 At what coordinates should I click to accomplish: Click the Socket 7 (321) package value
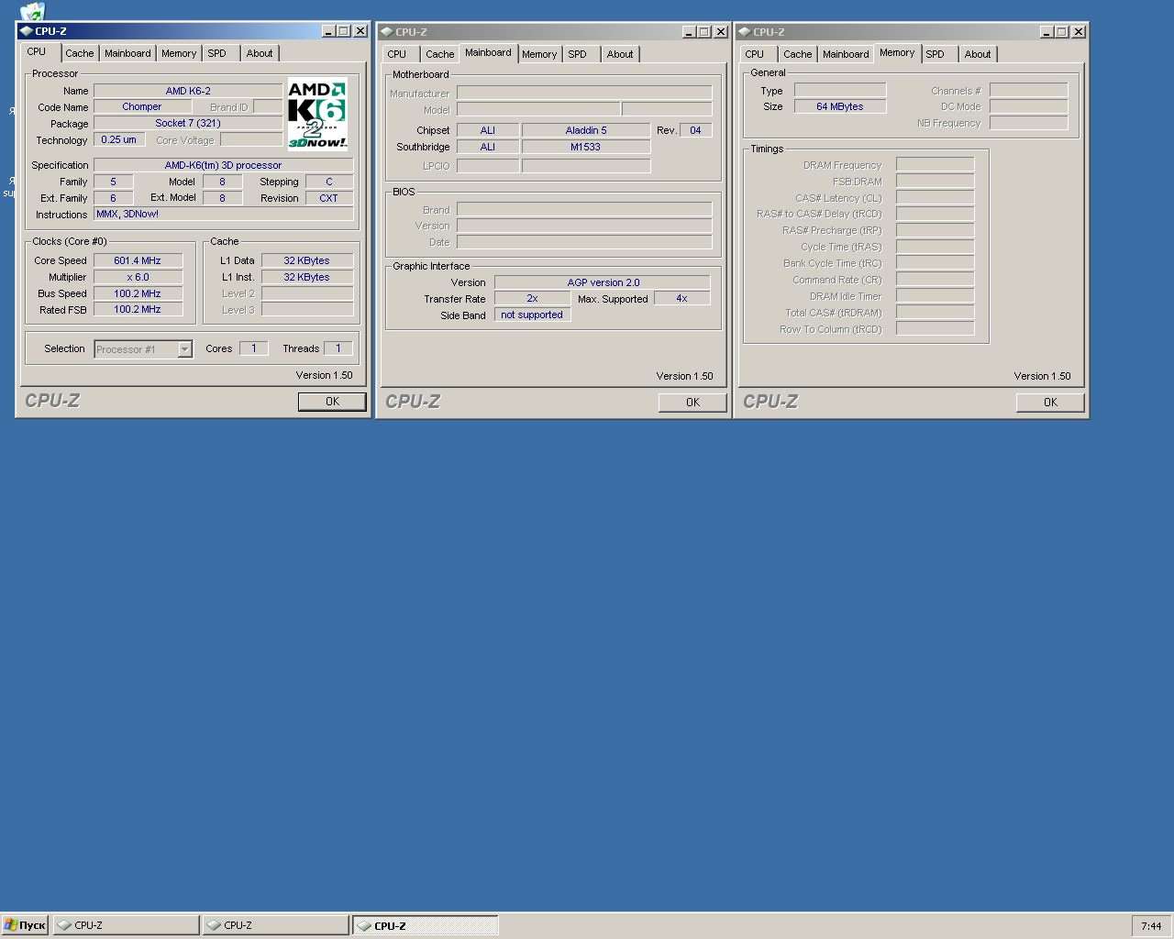coord(188,123)
